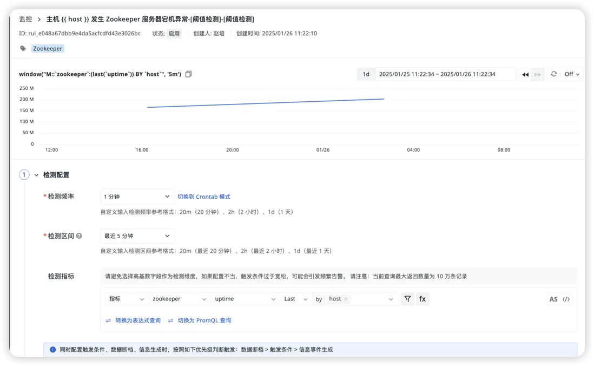
Task: Open the uptime metric field dropdown
Action: tap(245, 299)
